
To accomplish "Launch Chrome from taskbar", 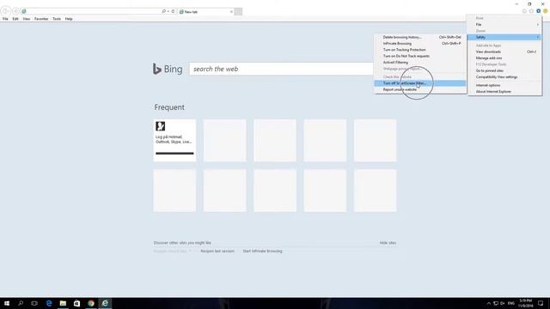I will pos(91,303).
